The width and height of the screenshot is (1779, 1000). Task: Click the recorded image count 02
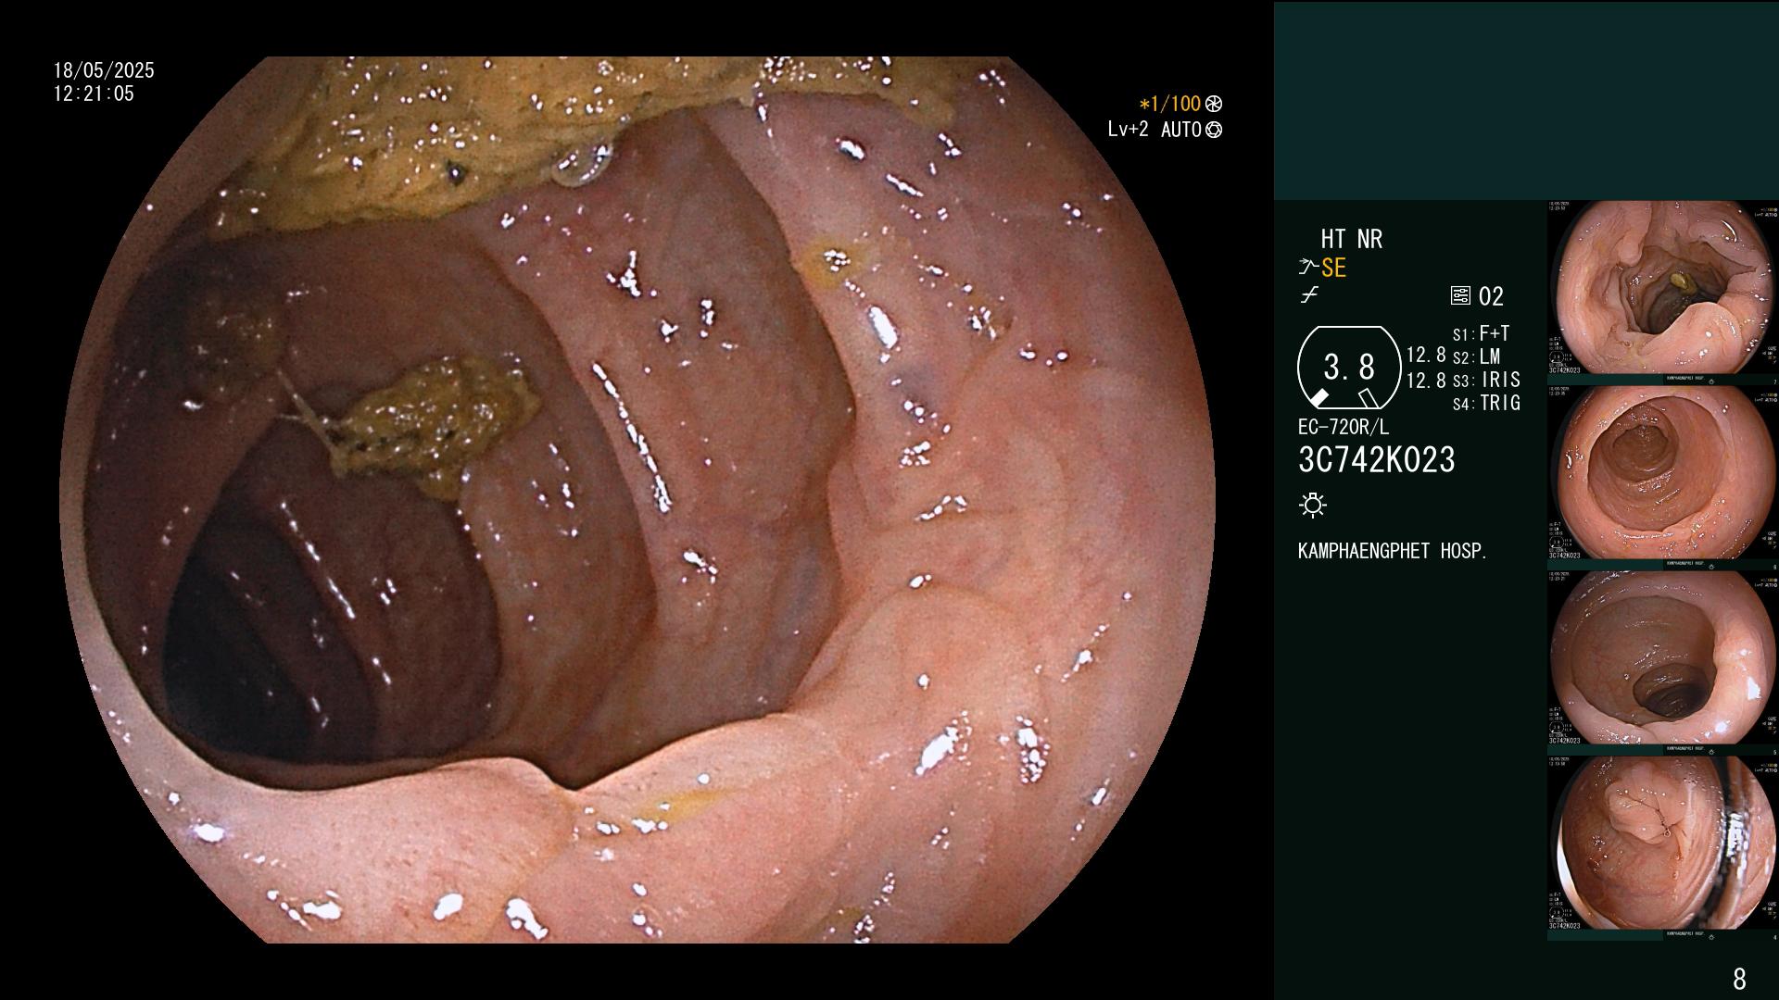pyautogui.click(x=1491, y=296)
